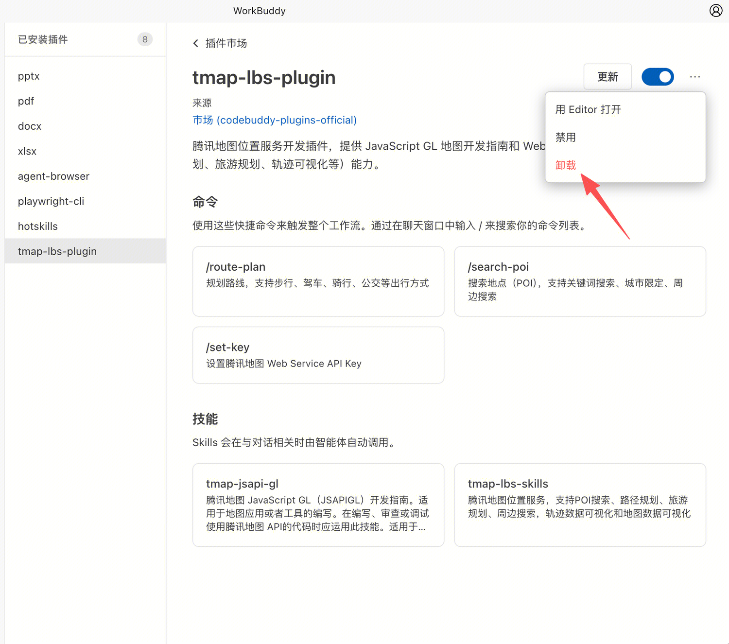Open hotskills plugin from the list
The width and height of the screenshot is (729, 644).
38,226
